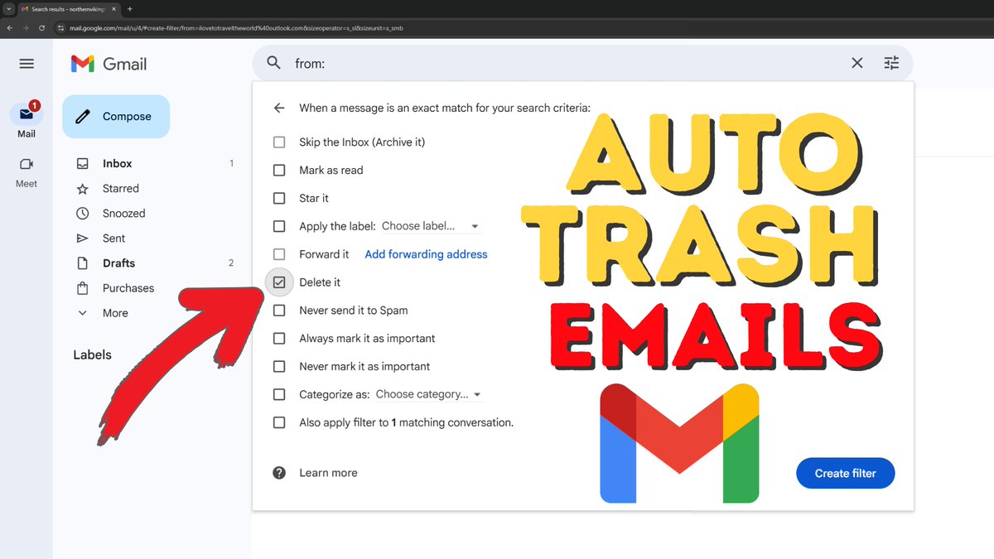This screenshot has height=559, width=994.
Task: Click the Inbox tray icon
Action: (x=82, y=163)
